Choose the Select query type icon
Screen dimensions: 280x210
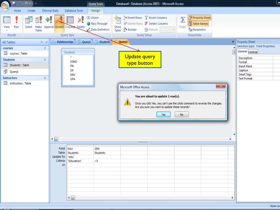pyautogui.click(x=28, y=20)
